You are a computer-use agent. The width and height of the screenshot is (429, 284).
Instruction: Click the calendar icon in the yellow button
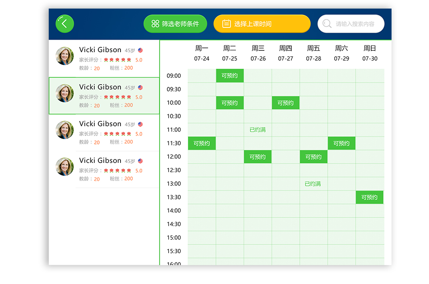[x=226, y=24]
